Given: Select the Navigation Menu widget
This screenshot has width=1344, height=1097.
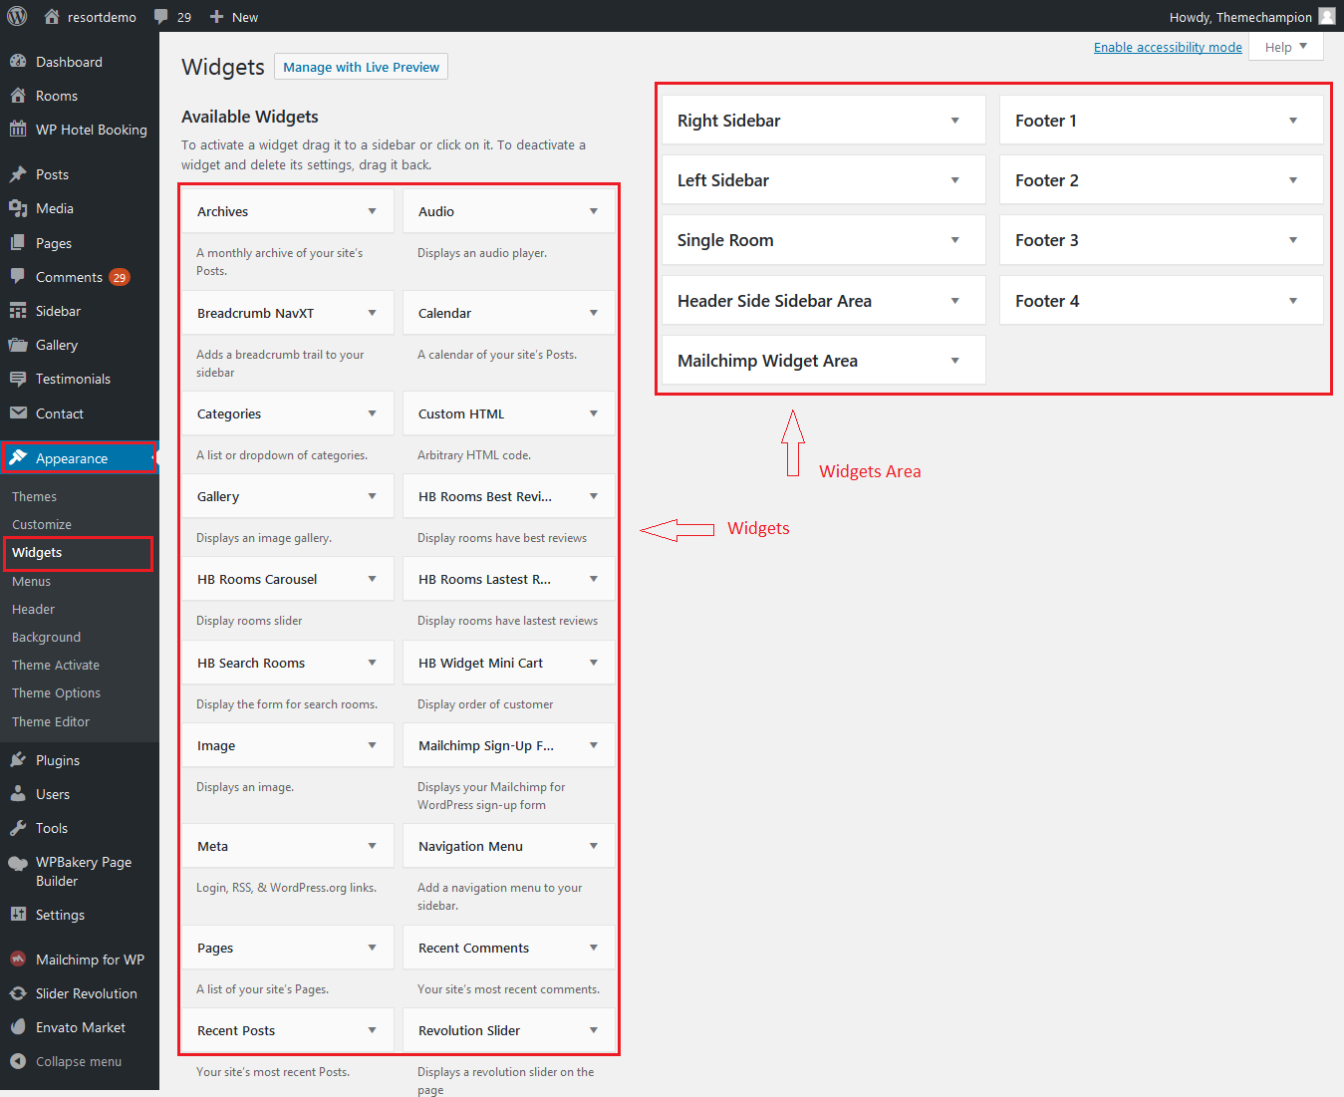Looking at the screenshot, I should click(509, 846).
